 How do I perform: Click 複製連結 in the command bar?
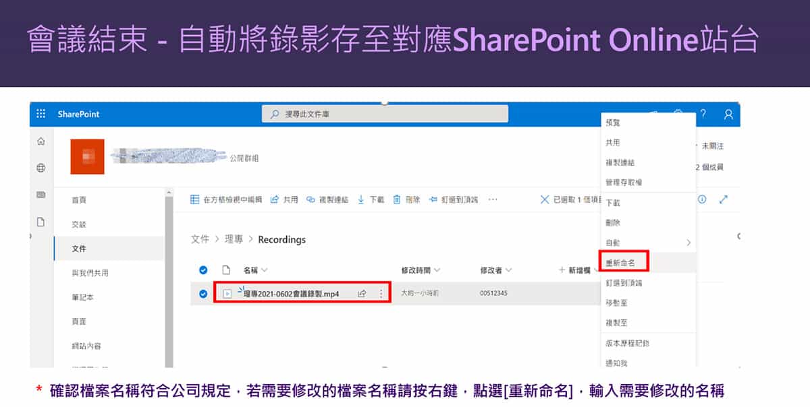coord(327,199)
